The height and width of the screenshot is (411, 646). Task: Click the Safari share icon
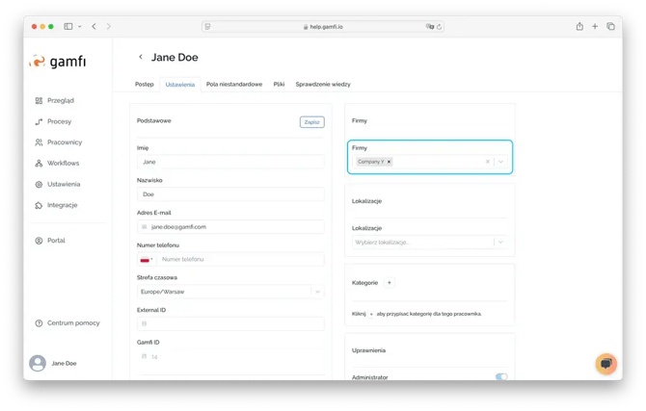pos(579,26)
